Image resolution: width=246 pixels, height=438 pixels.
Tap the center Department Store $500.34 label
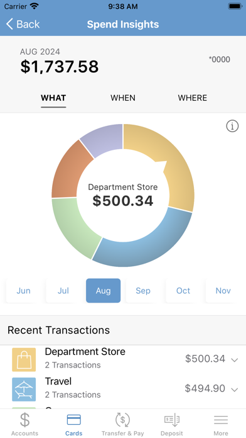123,195
